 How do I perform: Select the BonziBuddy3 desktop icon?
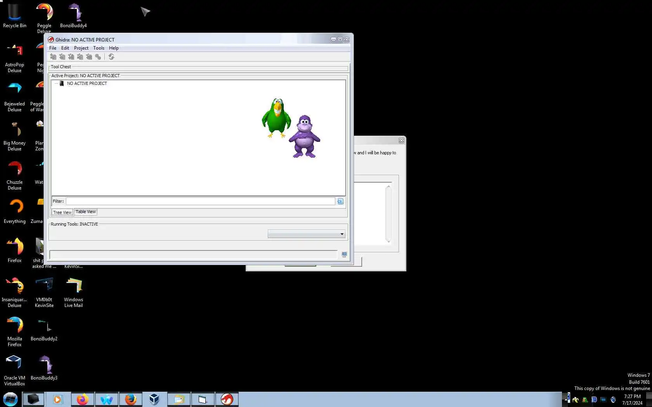(44, 368)
